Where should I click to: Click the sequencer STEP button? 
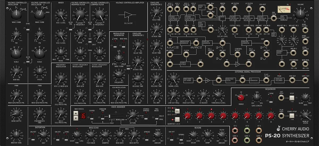292,98
